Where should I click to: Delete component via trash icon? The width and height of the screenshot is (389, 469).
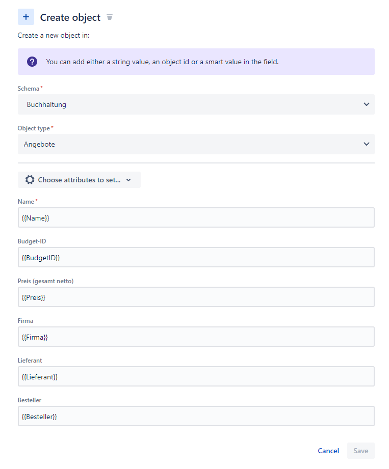point(110,17)
